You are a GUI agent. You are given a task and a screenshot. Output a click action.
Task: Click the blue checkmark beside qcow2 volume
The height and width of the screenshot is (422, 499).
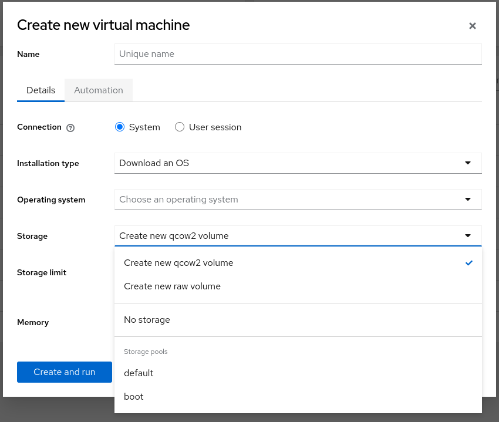469,263
